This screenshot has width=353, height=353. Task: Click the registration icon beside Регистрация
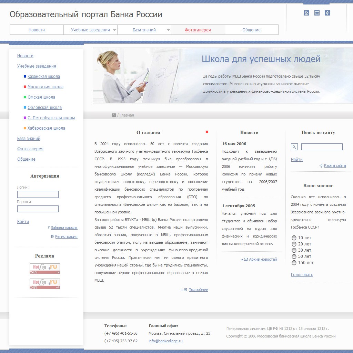coord(53,236)
